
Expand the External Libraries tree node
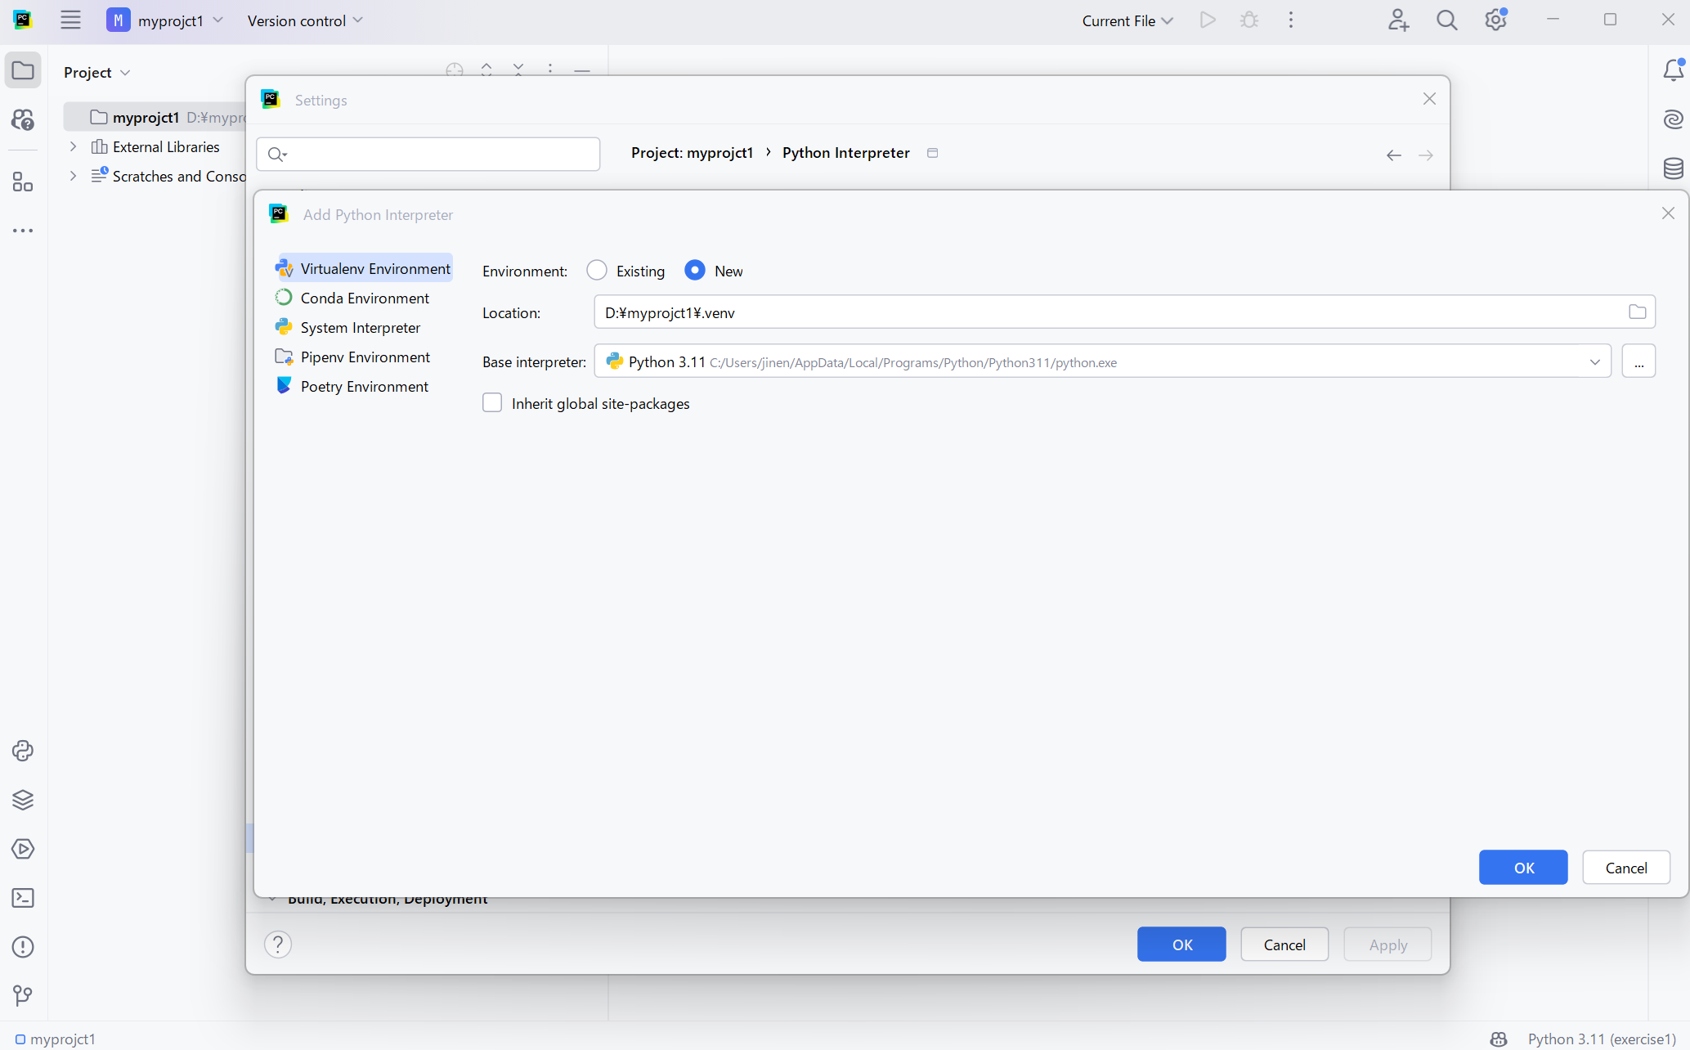tap(73, 146)
